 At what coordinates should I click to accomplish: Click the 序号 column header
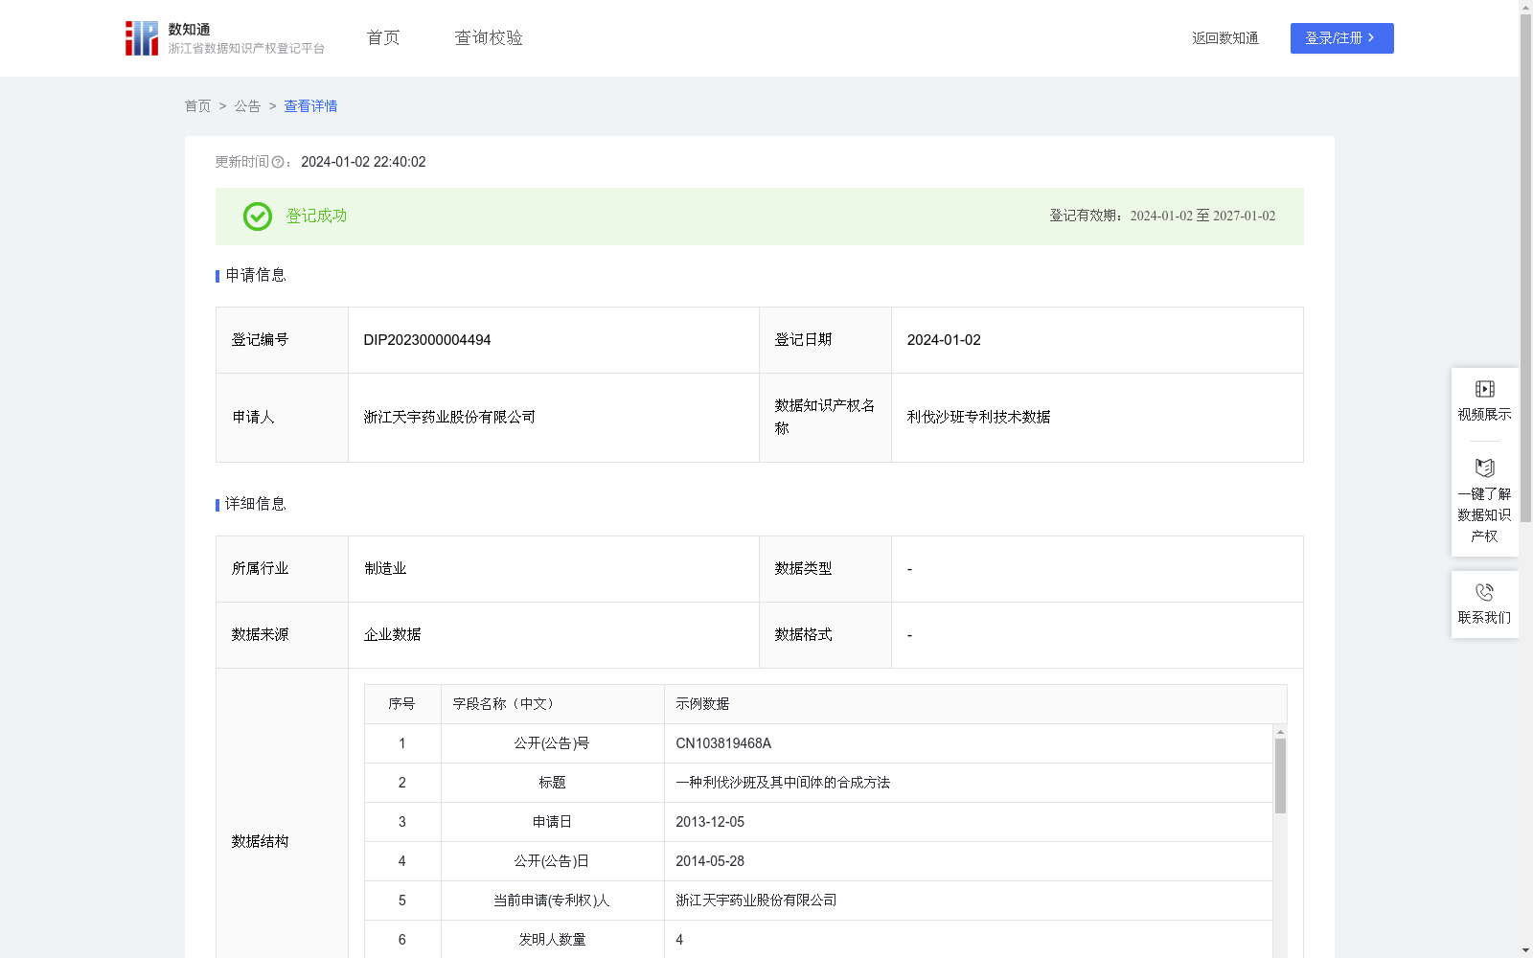[402, 704]
